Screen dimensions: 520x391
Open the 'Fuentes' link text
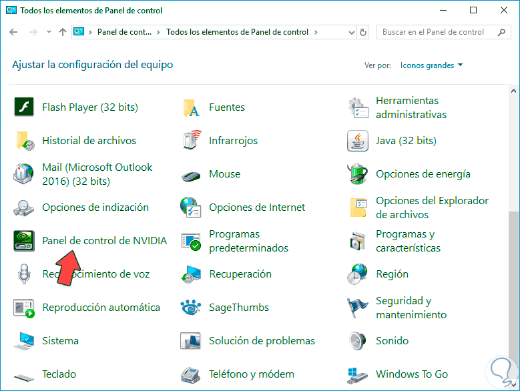click(x=227, y=107)
